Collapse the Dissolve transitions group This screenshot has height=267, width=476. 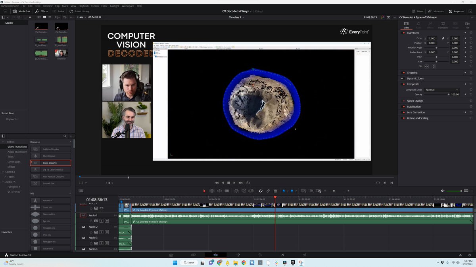[x=70, y=142]
